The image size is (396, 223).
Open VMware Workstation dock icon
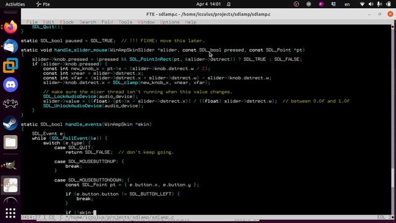tap(11, 66)
